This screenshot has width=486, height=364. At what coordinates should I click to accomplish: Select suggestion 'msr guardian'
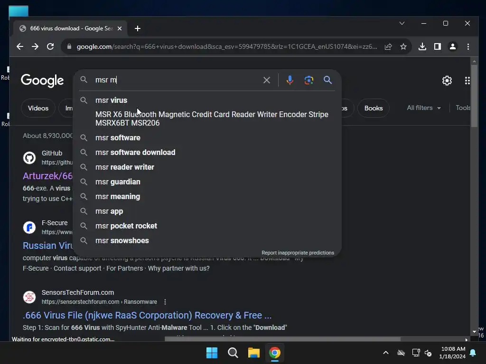pos(207,182)
